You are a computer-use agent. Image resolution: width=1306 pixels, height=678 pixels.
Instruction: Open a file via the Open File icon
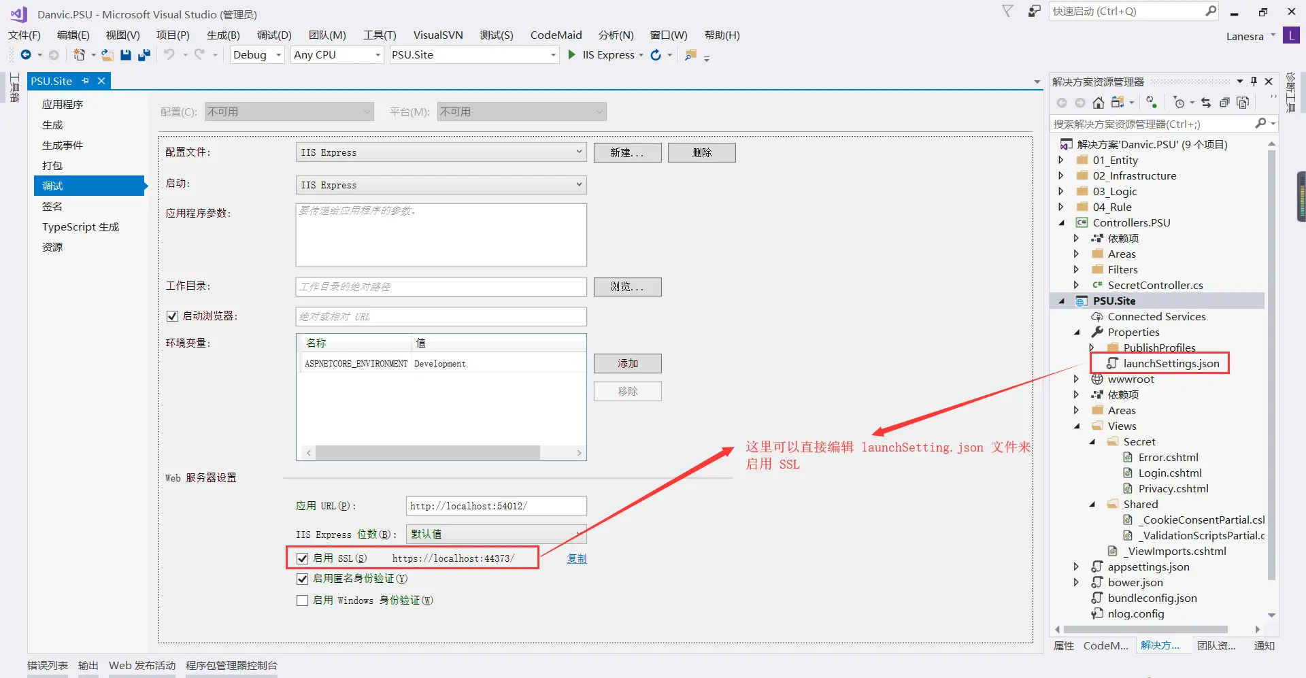pyautogui.click(x=107, y=55)
